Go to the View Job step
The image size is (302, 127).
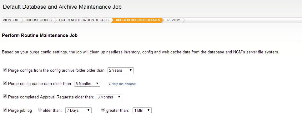tap(11, 20)
